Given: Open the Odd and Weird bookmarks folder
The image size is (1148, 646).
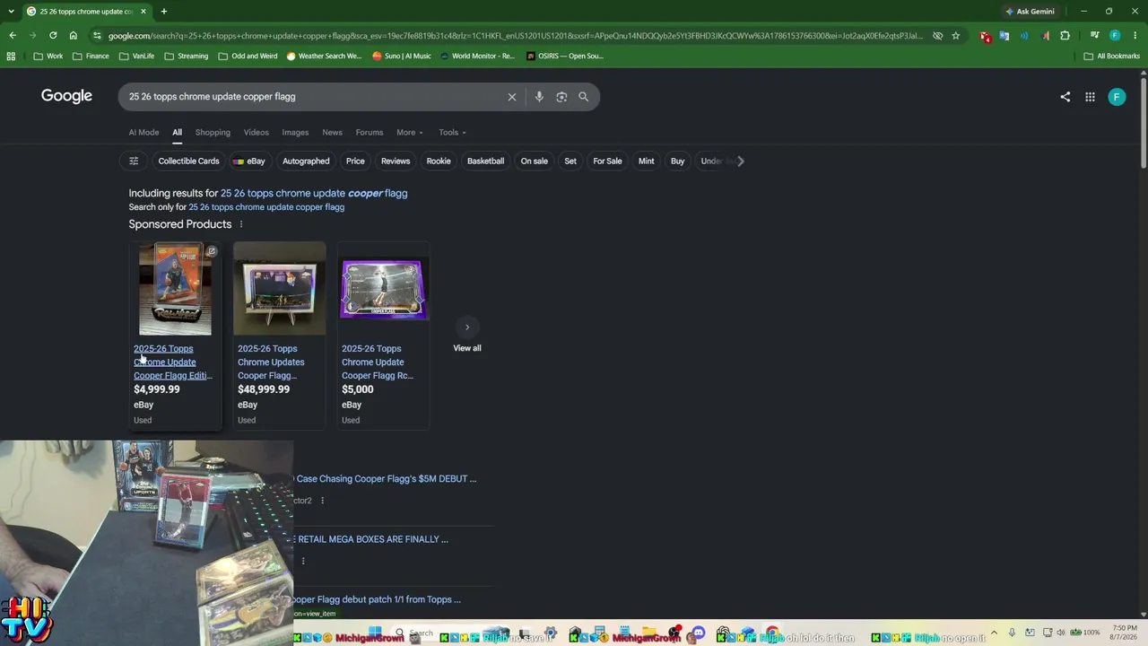Looking at the screenshot, I should click(248, 56).
